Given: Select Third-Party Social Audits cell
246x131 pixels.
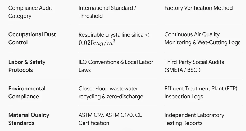Looking at the screenshot, I should [194, 66].
